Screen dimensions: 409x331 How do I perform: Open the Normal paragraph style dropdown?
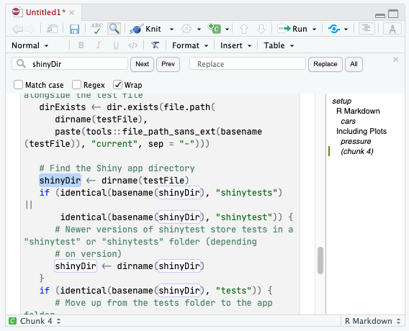tap(30, 45)
